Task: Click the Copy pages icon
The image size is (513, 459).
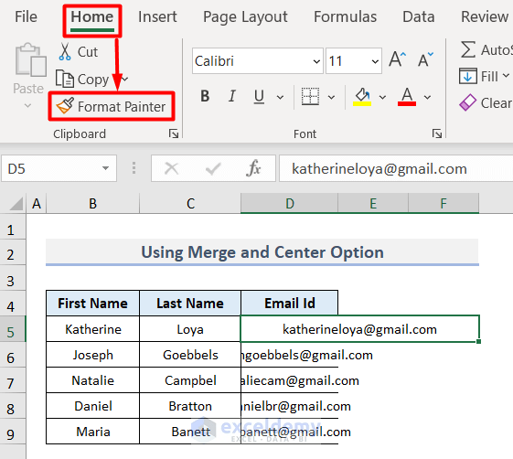Action: point(64,79)
